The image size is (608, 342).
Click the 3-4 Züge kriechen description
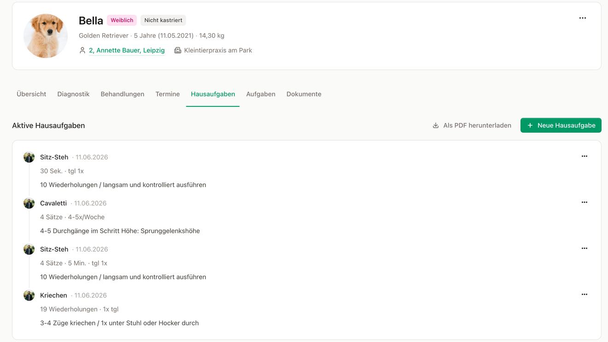point(119,323)
